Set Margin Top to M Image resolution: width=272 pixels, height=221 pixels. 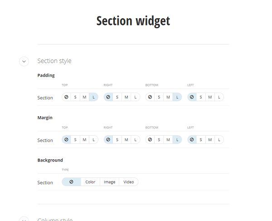pyautogui.click(x=84, y=140)
